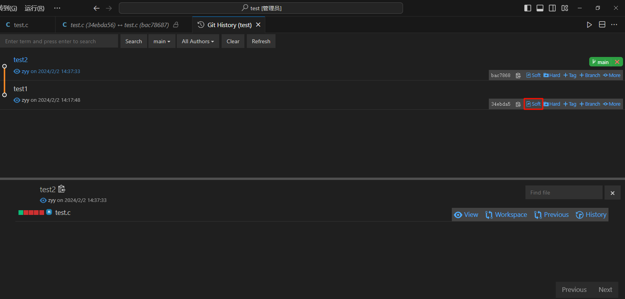Screen dimensions: 625x299
Task: Soft reset to commit 34ebda5
Action: point(534,104)
